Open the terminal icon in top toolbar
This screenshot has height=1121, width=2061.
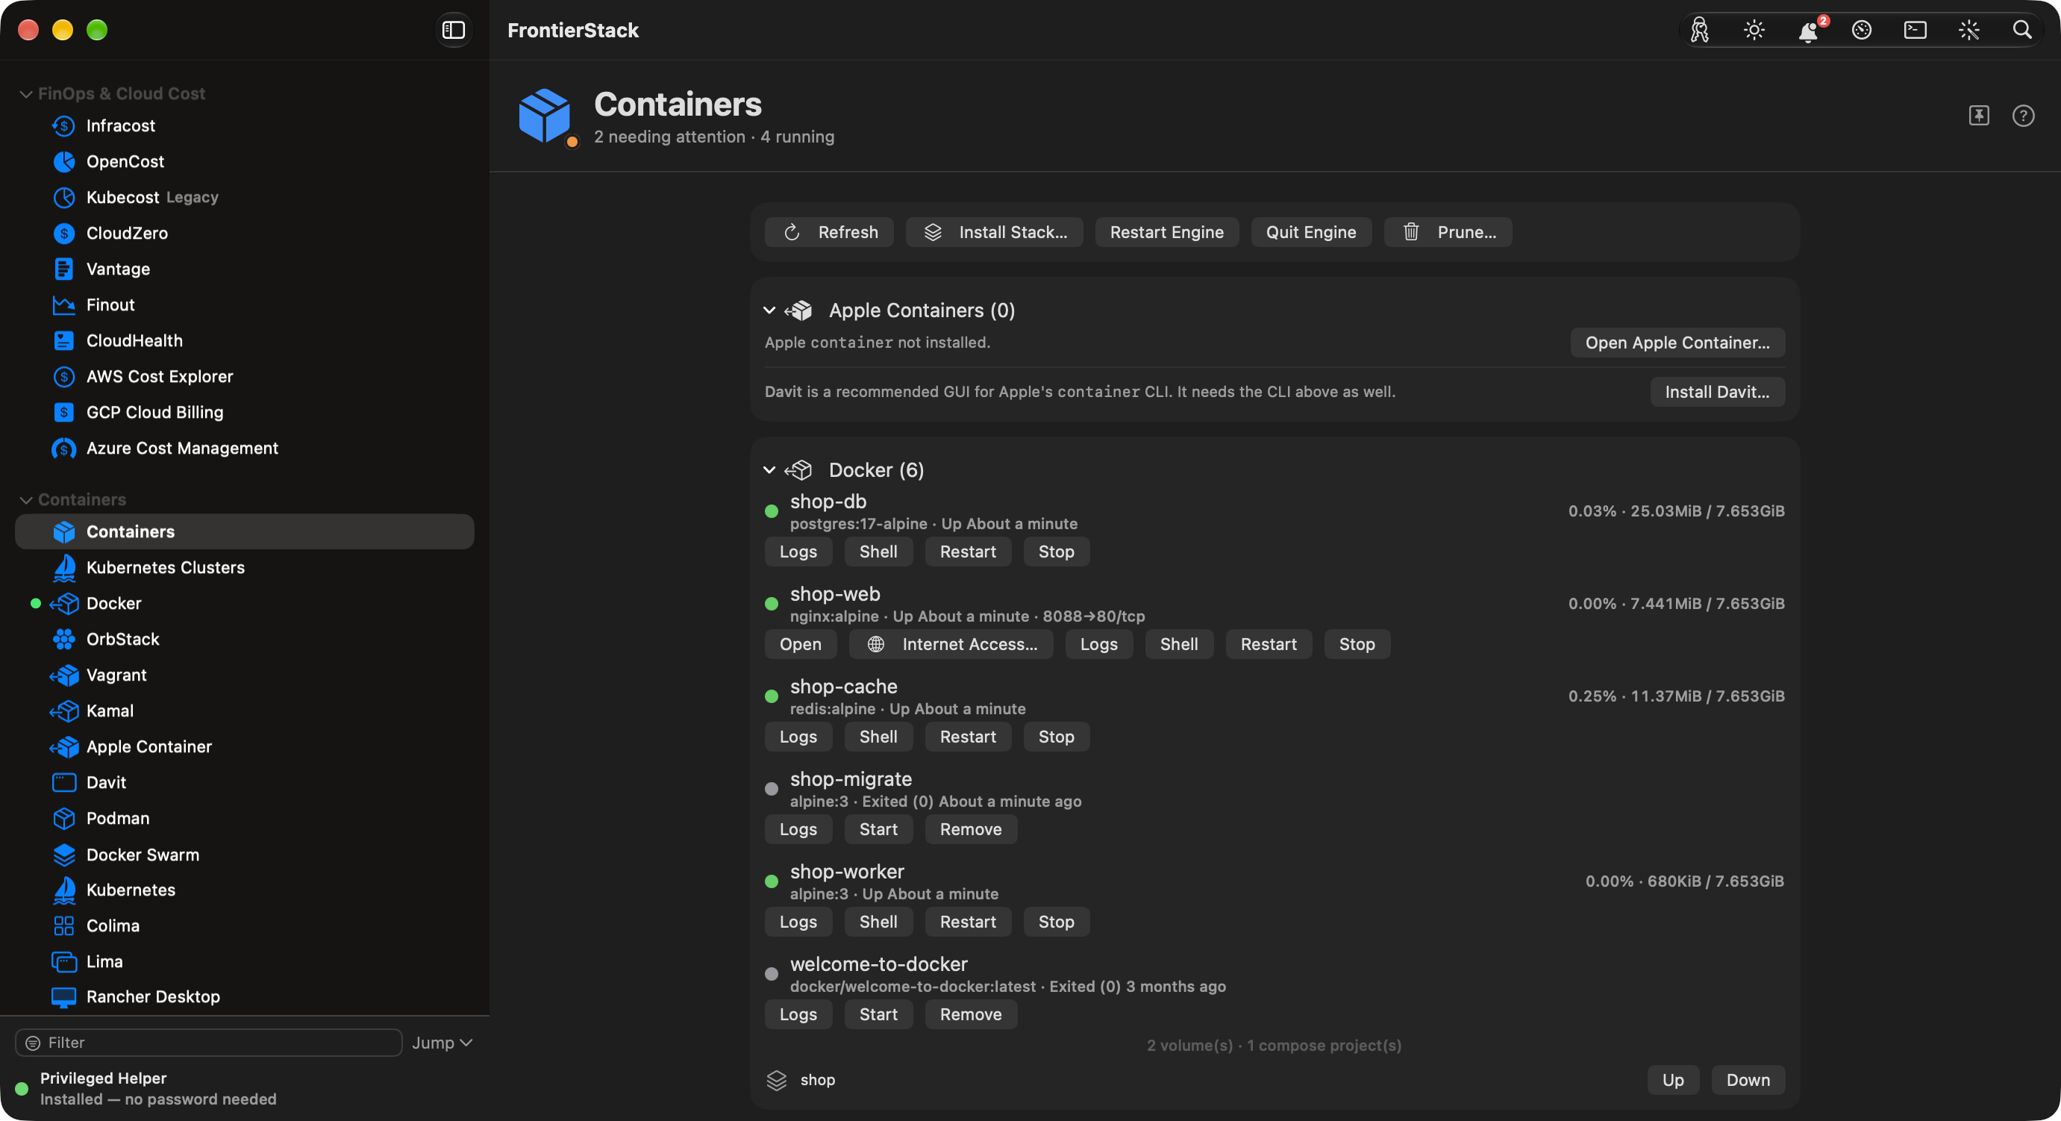(x=1915, y=31)
